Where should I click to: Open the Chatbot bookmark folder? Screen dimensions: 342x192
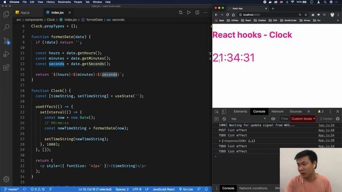pos(260,20)
